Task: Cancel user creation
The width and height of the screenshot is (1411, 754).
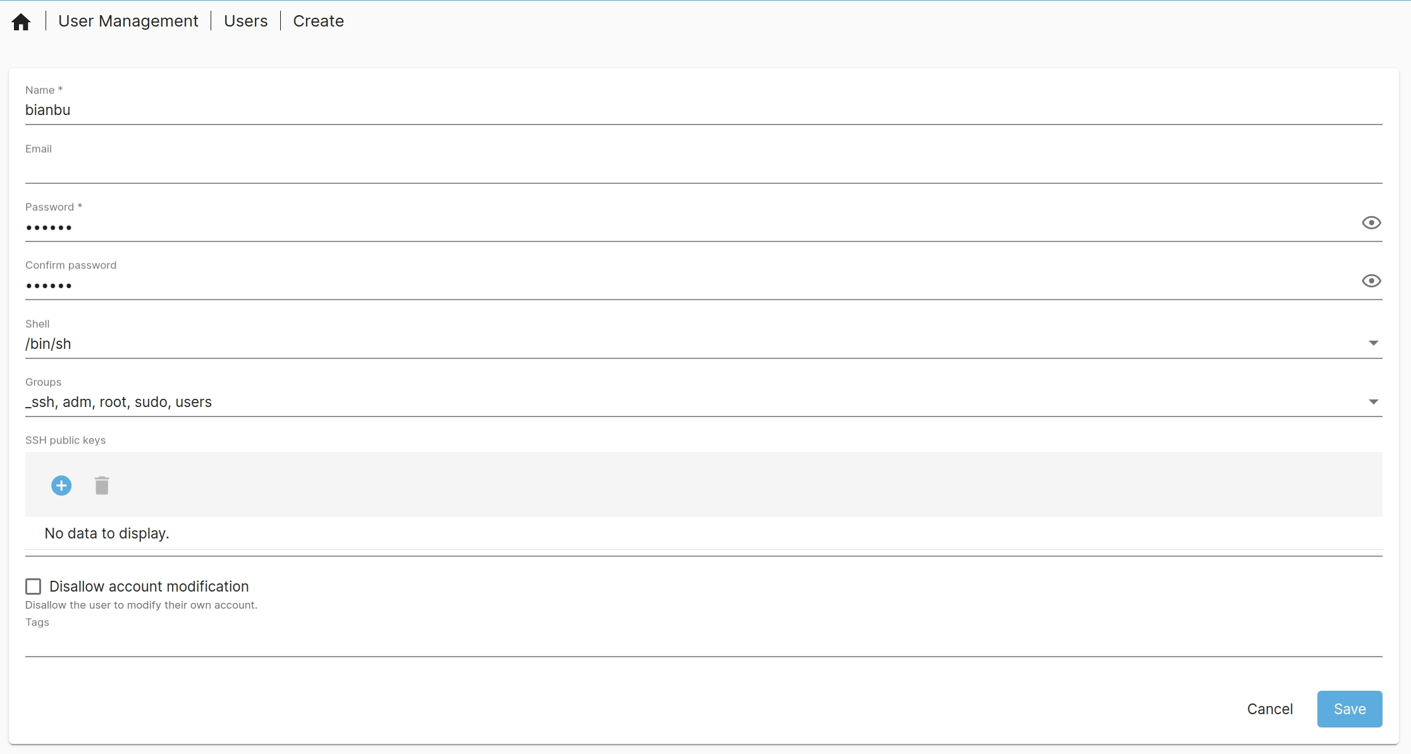Action: [x=1269, y=709]
